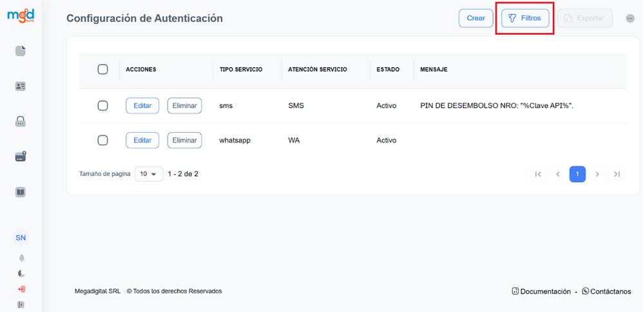This screenshot has width=643, height=312.
Task: Select all rows with header checkbox
Action: (102, 70)
